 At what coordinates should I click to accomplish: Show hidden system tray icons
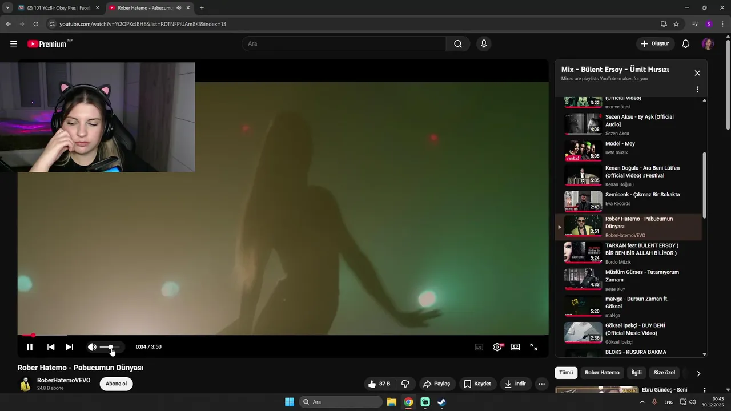point(642,402)
